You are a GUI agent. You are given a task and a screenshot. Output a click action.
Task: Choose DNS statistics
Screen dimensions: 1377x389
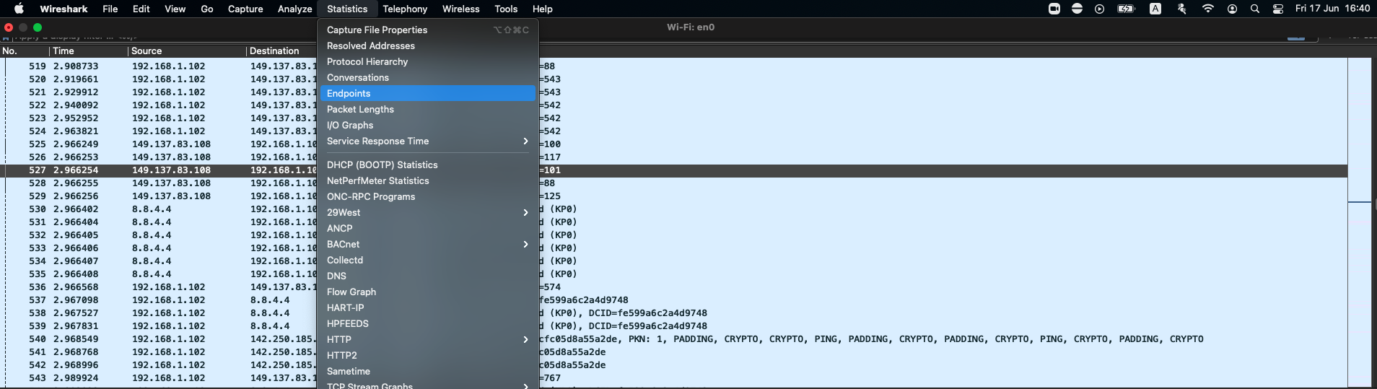[427, 276]
